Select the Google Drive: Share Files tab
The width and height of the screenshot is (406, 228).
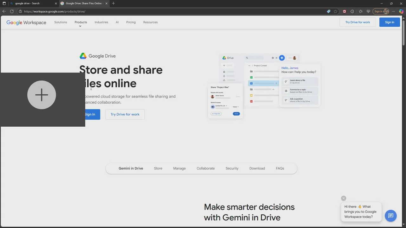point(84,3)
